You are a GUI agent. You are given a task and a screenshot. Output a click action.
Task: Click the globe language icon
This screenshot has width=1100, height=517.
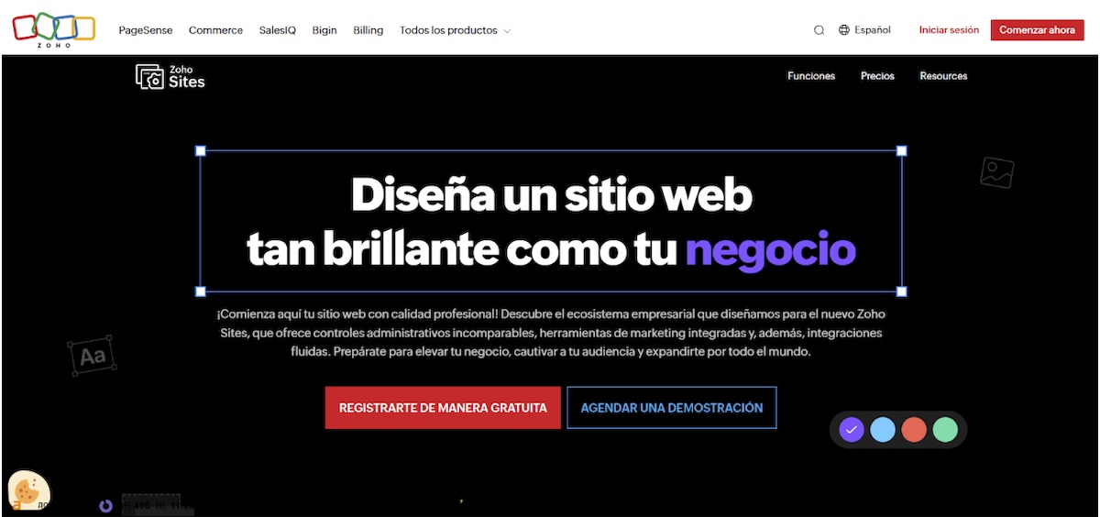[844, 30]
